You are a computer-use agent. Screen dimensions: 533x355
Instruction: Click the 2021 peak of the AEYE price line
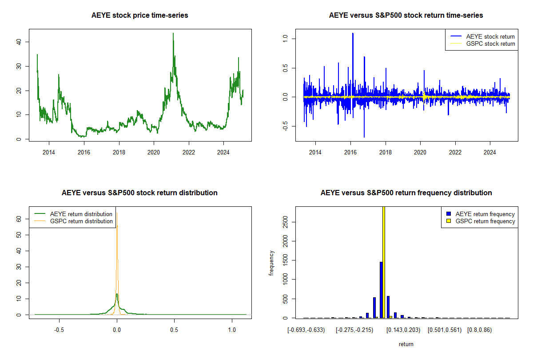pos(173,35)
